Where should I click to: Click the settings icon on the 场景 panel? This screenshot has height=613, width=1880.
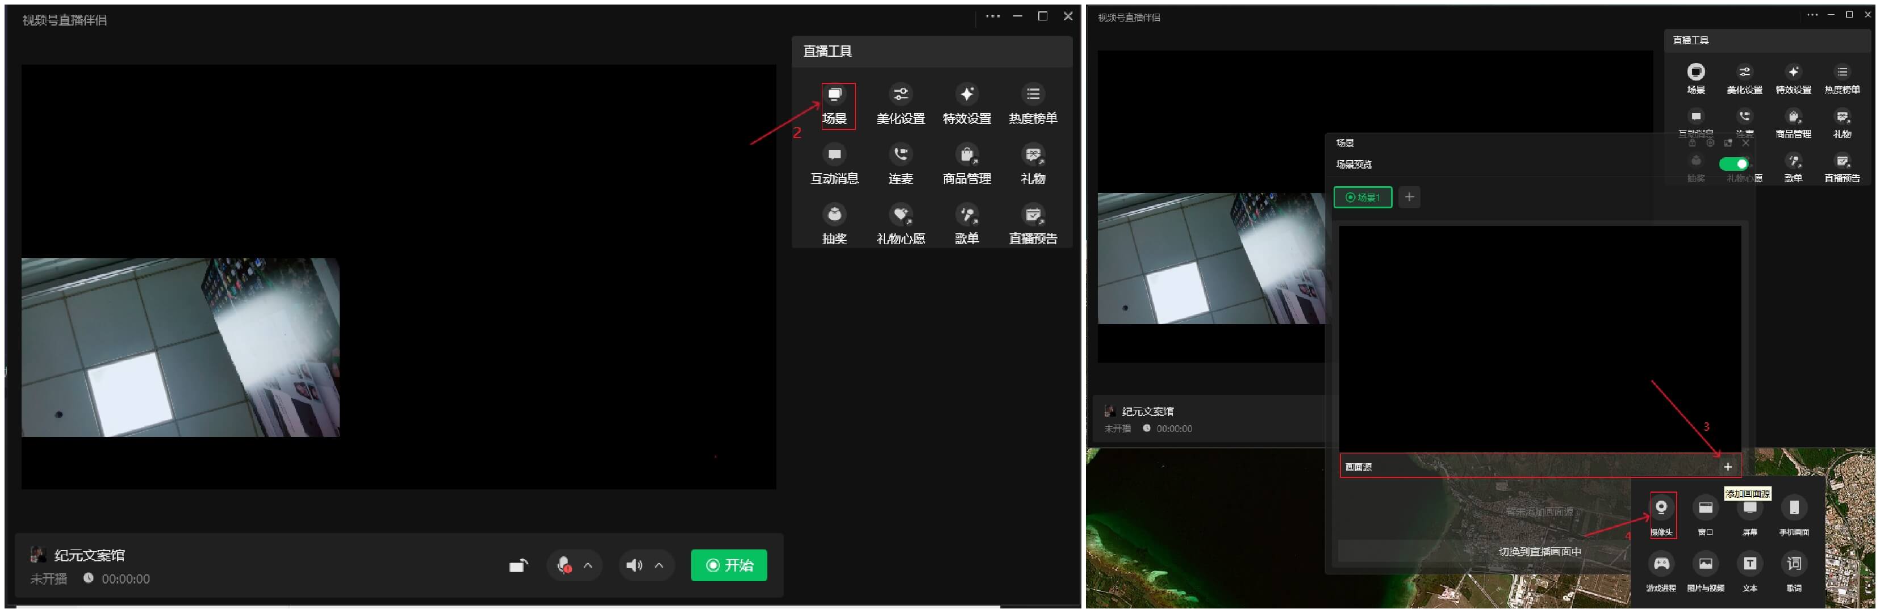pyautogui.click(x=1710, y=143)
